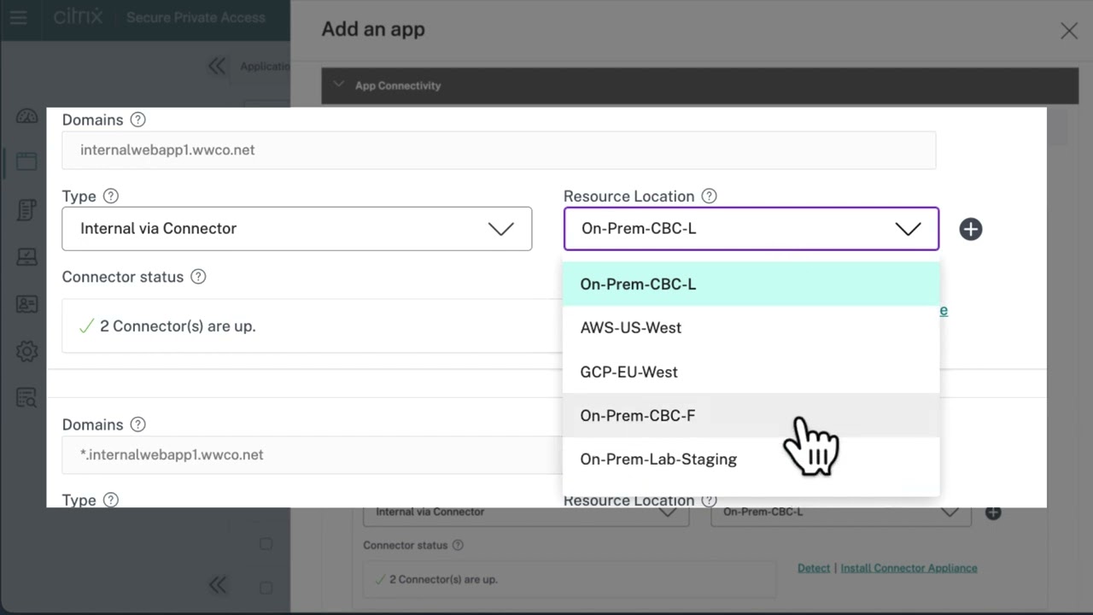
Task: Open the log search icon in sidebar
Action: click(x=26, y=397)
